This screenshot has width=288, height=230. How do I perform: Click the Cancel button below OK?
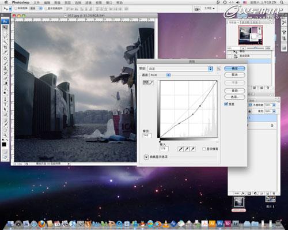tap(234, 75)
